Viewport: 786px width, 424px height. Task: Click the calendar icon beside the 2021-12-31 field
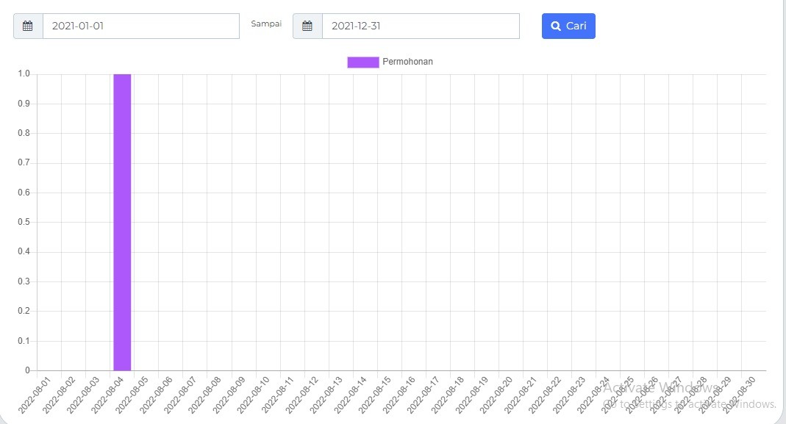coord(307,26)
